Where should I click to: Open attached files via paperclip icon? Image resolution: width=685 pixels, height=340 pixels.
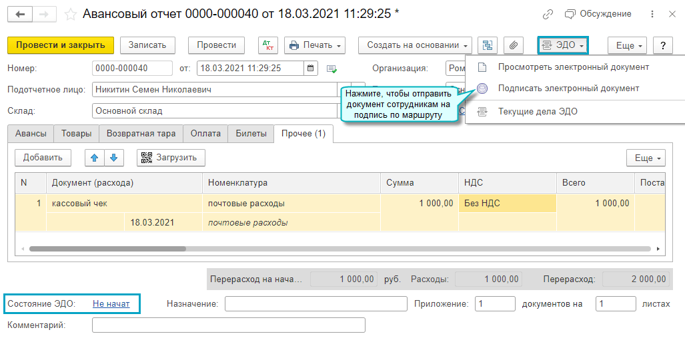(x=514, y=45)
